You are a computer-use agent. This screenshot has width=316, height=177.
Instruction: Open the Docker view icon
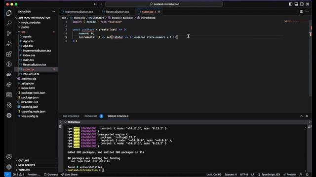point(9,74)
